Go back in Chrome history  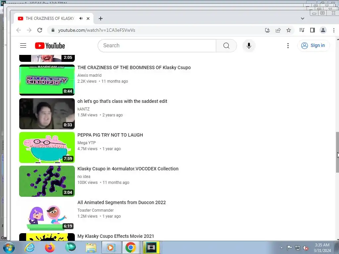click(19, 30)
